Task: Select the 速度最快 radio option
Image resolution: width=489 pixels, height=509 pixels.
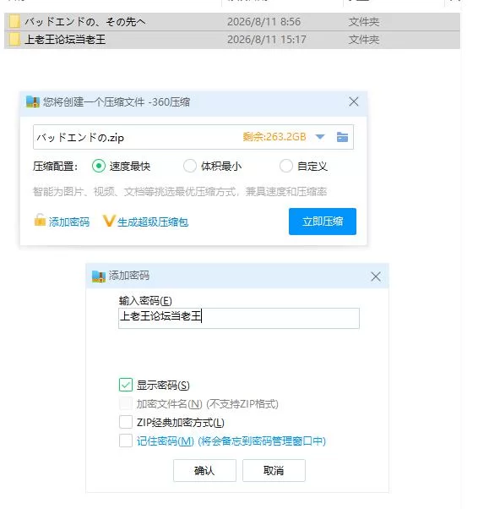Action: [x=99, y=166]
